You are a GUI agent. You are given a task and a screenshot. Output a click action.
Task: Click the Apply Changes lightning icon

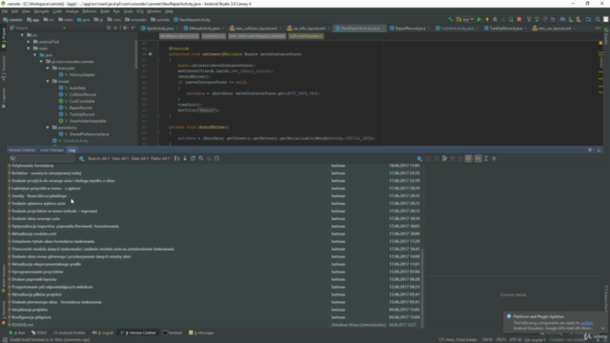[487, 19]
